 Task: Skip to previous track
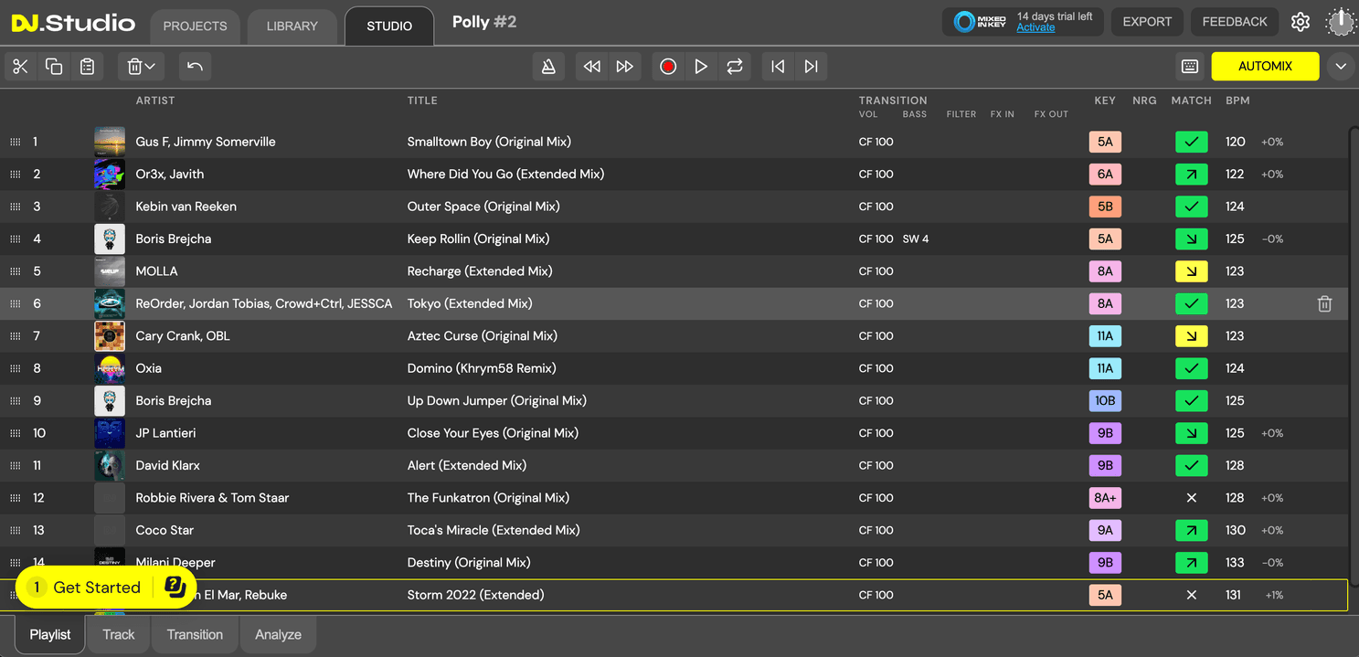(x=778, y=67)
